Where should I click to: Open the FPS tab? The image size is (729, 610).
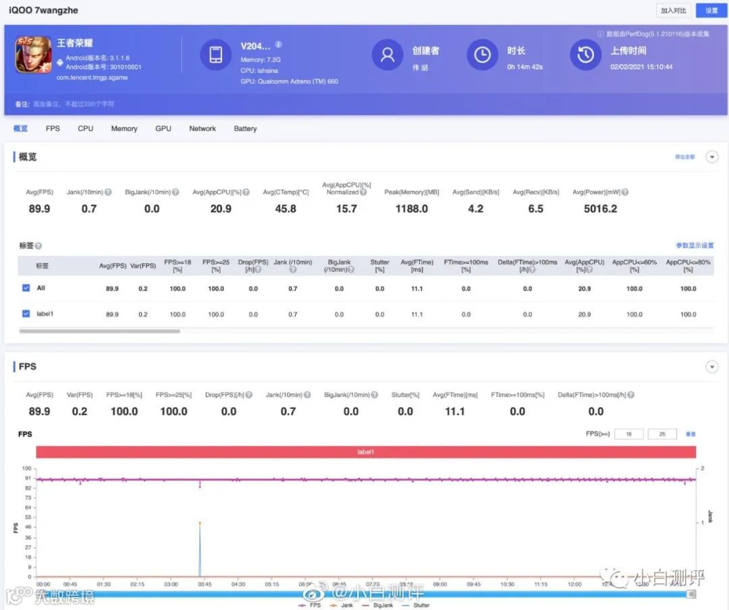pos(53,128)
